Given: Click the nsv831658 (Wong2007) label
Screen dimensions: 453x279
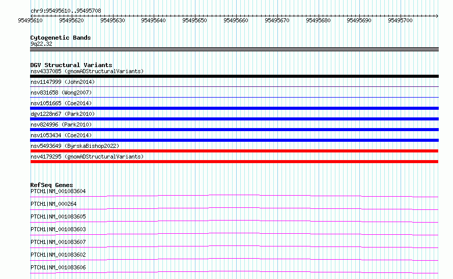Looking at the screenshot, I should click(61, 92).
